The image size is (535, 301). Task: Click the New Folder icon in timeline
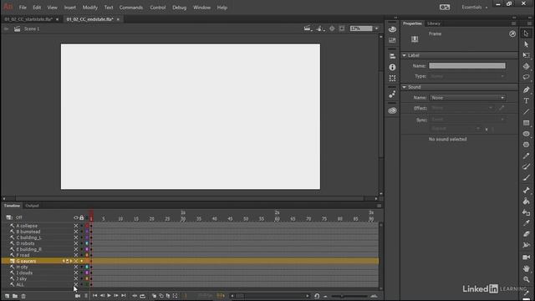[15, 296]
